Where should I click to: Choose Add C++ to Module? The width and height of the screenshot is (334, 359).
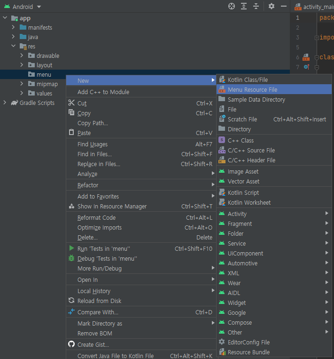[141, 92]
